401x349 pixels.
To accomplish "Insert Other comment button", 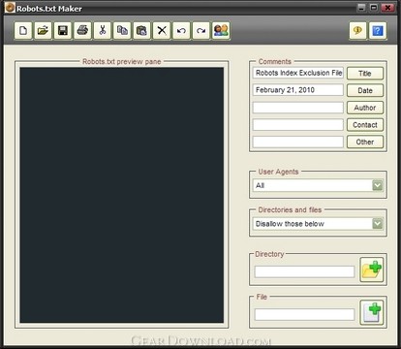I will pos(365,142).
